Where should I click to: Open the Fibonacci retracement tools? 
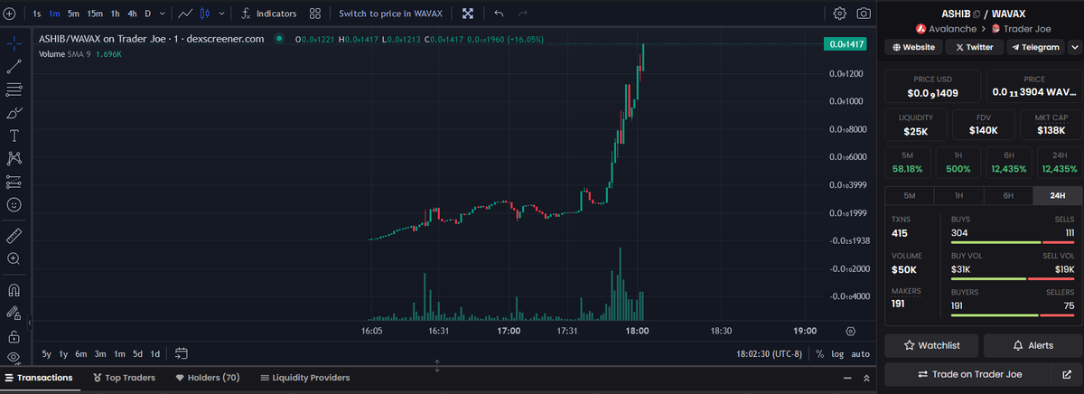pos(14,89)
